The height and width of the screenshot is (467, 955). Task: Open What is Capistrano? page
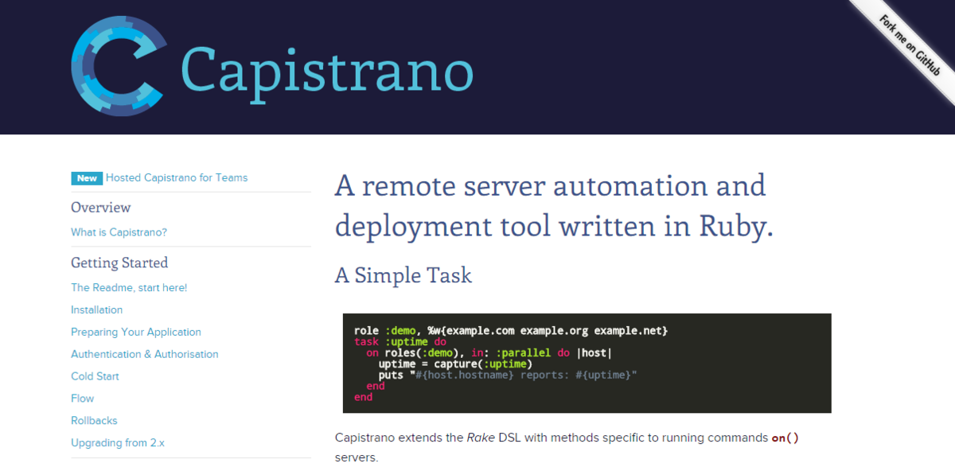point(119,232)
